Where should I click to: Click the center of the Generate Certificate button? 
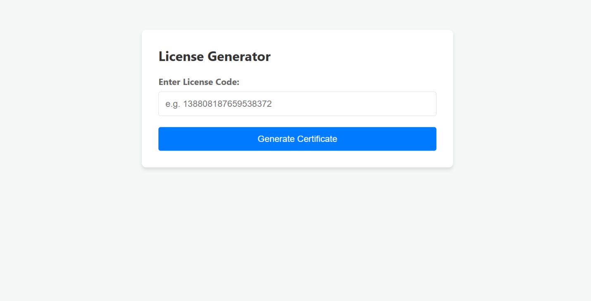click(x=297, y=139)
